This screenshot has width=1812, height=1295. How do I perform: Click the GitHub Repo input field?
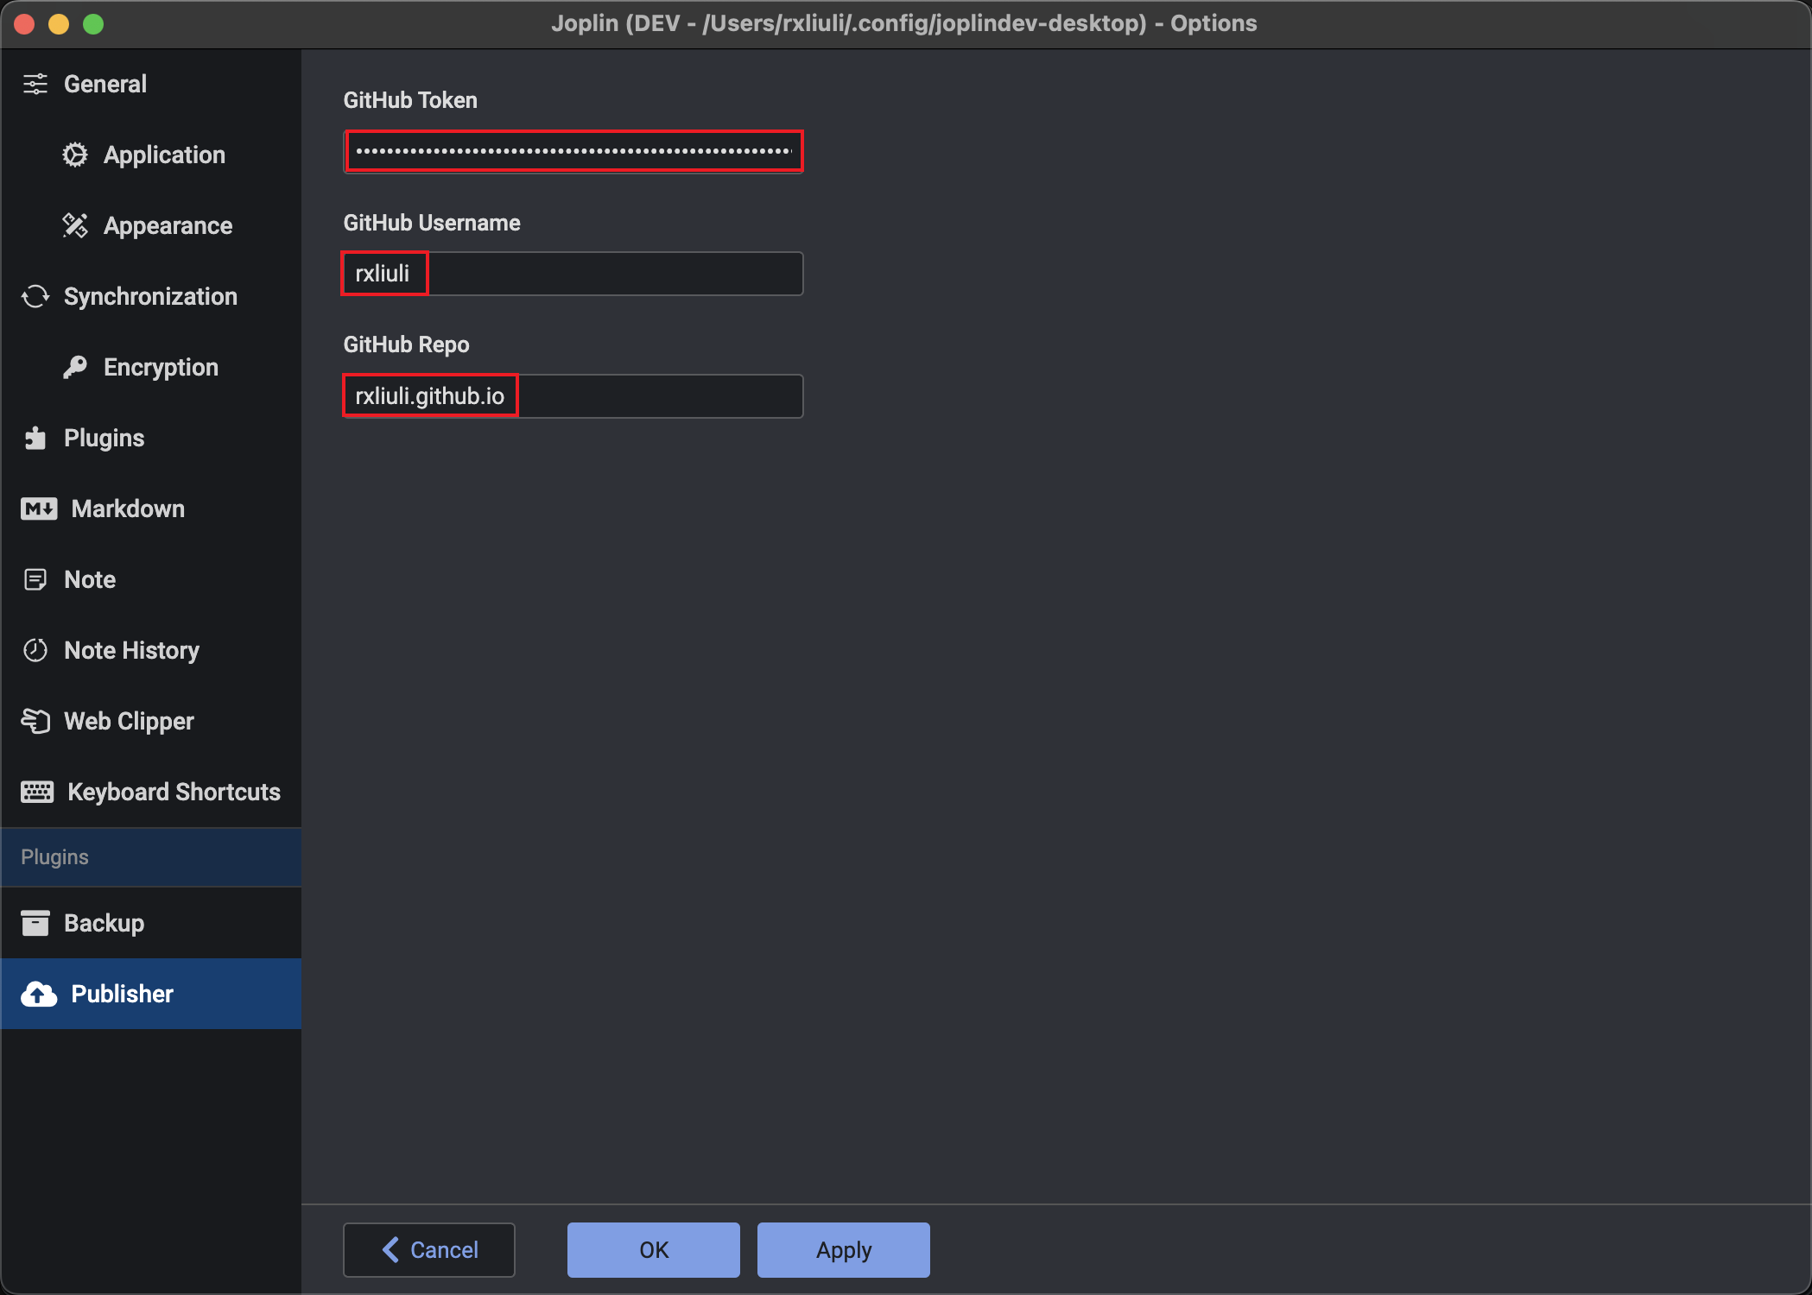pyautogui.click(x=574, y=395)
